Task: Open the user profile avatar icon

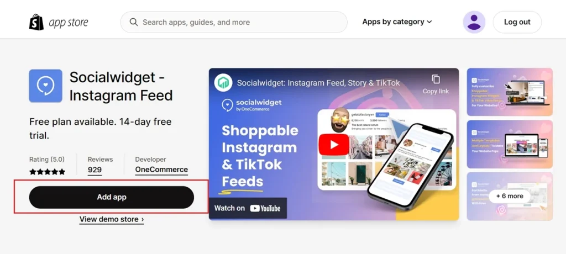Action: (x=474, y=22)
